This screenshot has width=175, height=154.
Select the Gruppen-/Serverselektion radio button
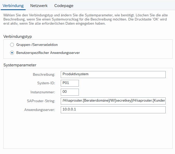12,45
